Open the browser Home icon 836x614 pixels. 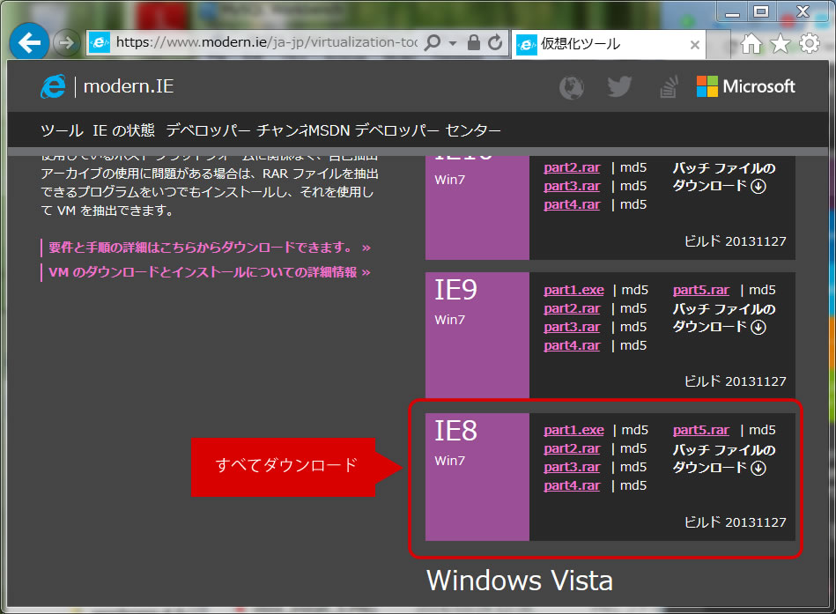(751, 44)
